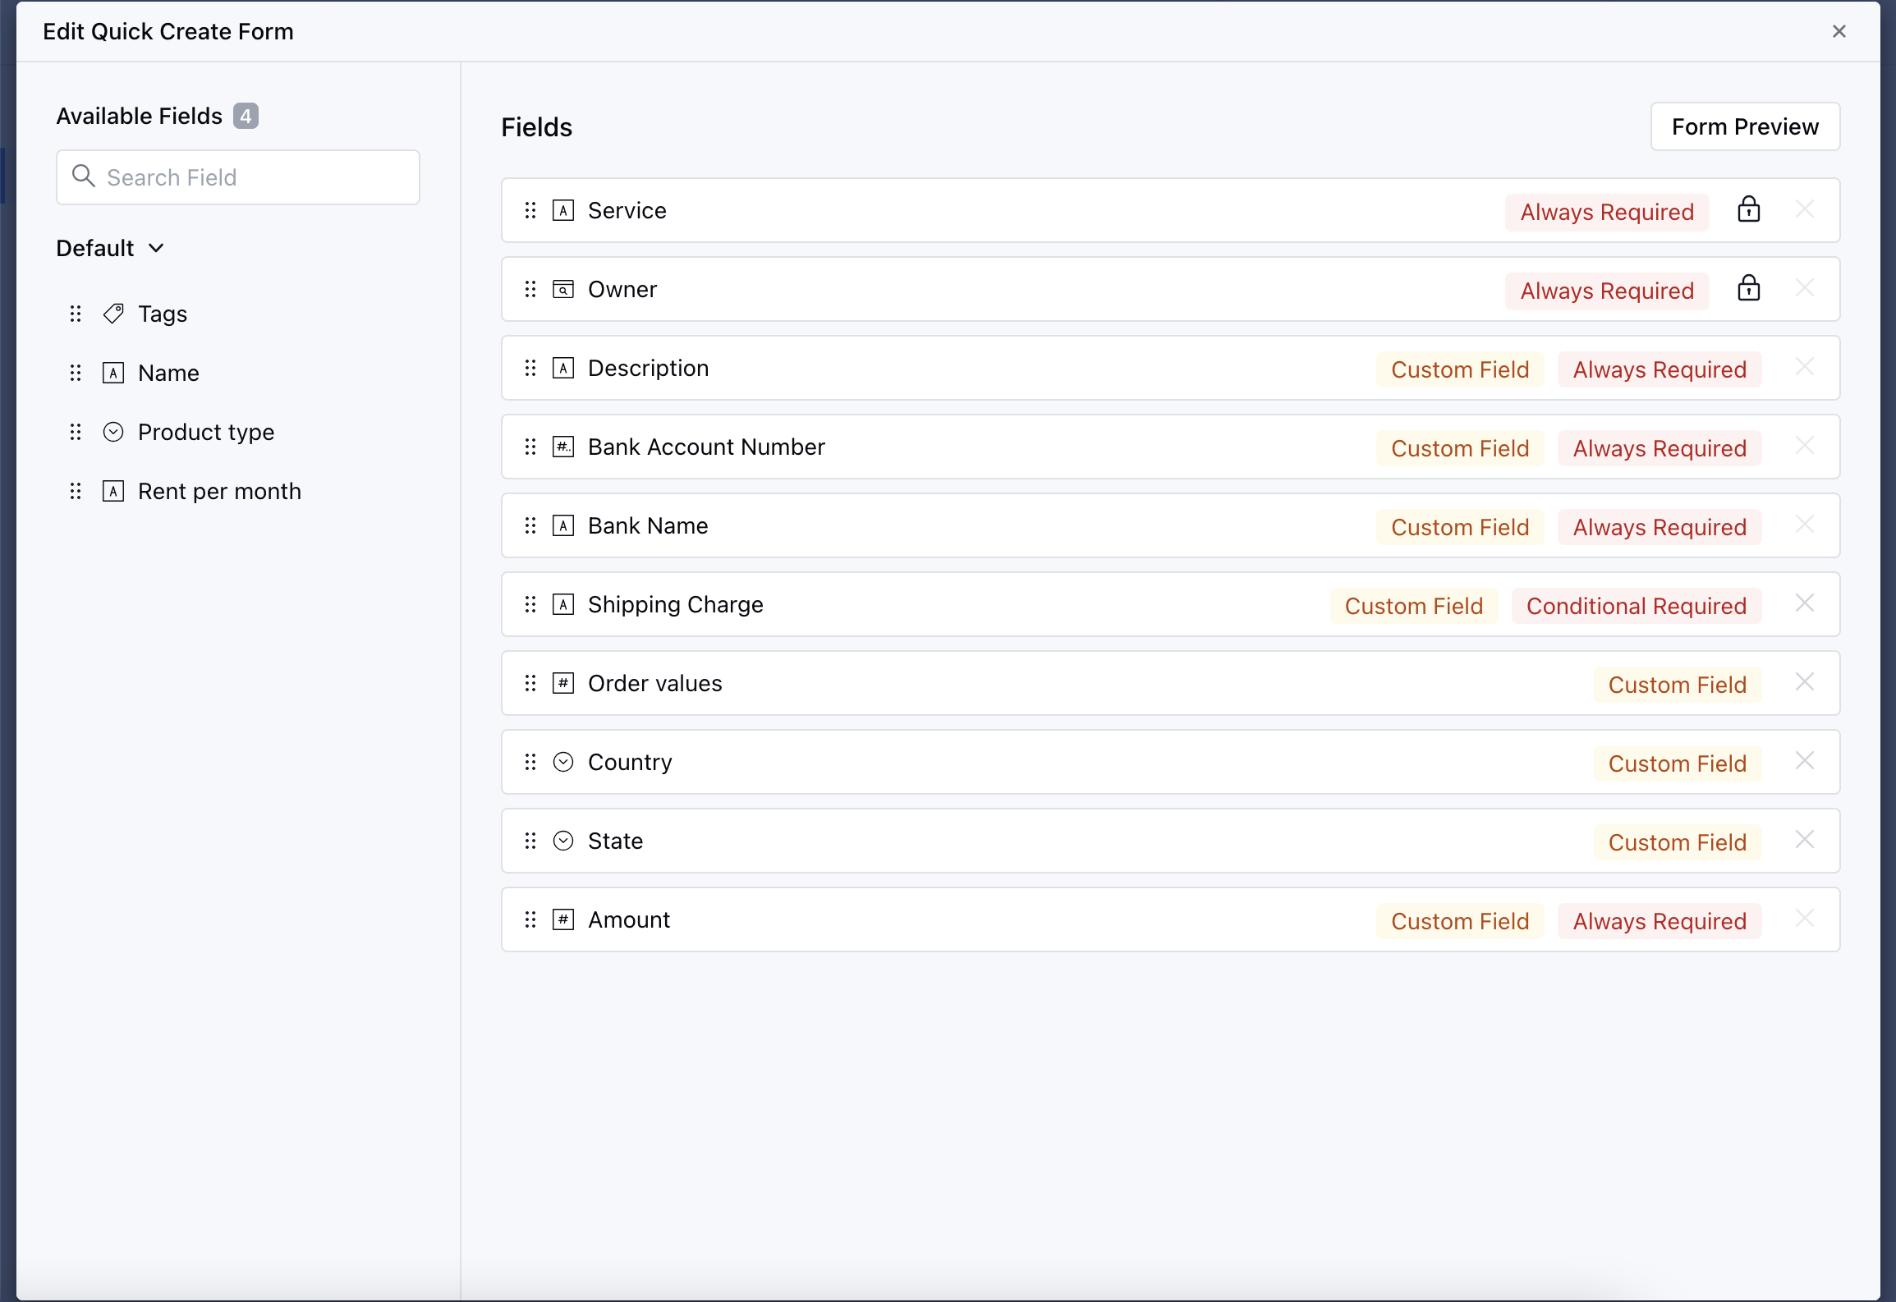
Task: Grab the drag handle of Country row
Action: [x=530, y=763]
